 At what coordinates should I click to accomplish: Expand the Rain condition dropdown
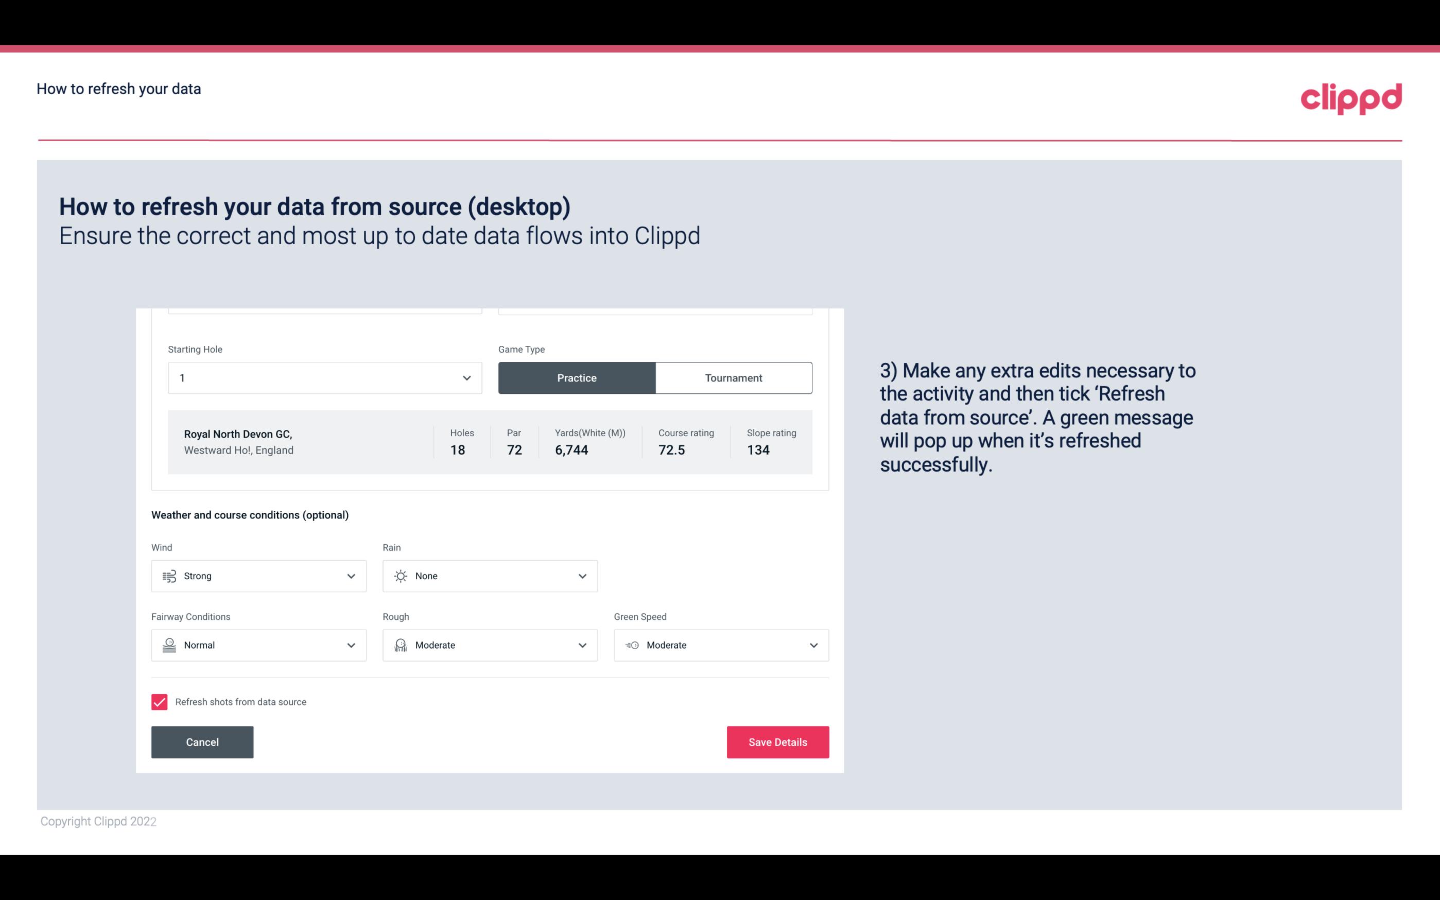tap(582, 576)
